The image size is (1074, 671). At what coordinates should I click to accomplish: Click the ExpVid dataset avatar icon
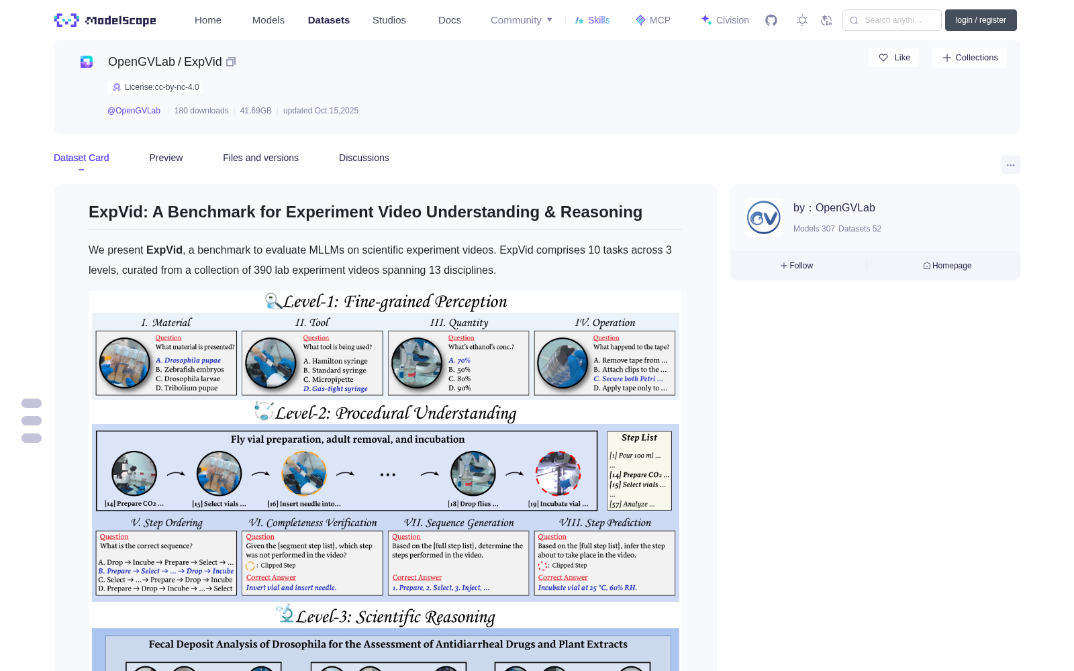coord(87,62)
